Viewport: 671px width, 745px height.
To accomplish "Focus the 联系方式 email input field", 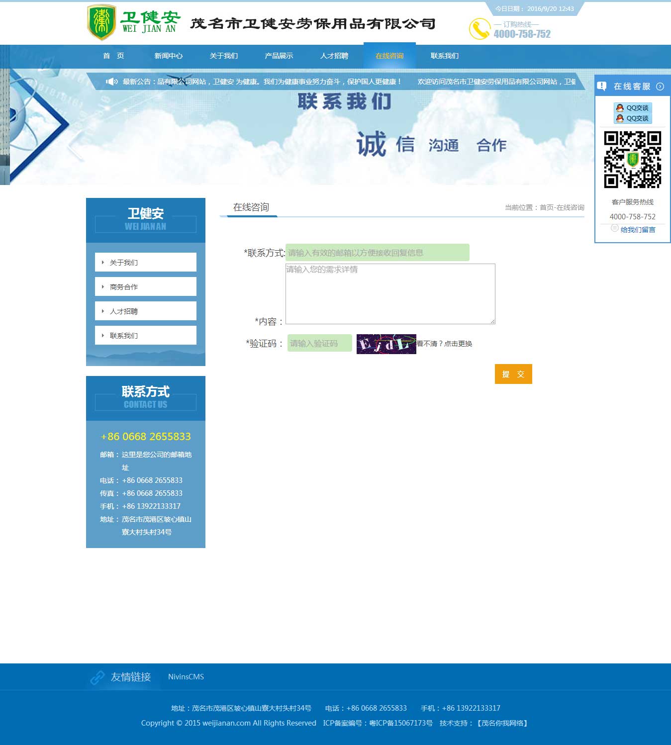I will coord(377,253).
